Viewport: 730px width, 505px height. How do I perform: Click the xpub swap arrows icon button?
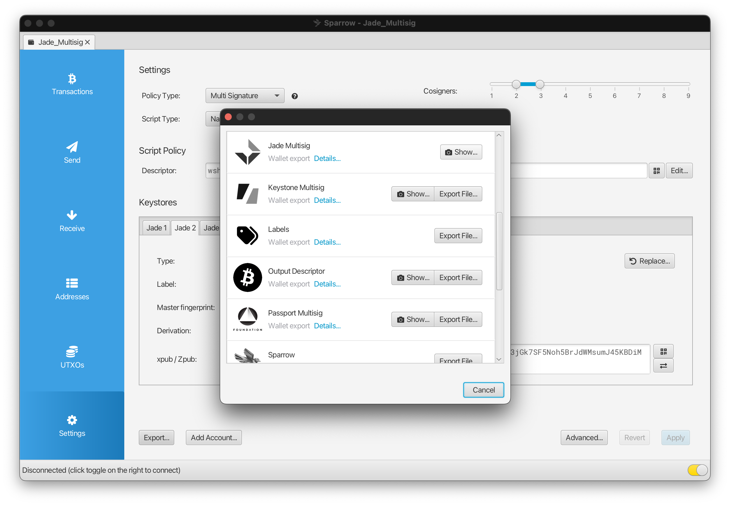pyautogui.click(x=663, y=366)
